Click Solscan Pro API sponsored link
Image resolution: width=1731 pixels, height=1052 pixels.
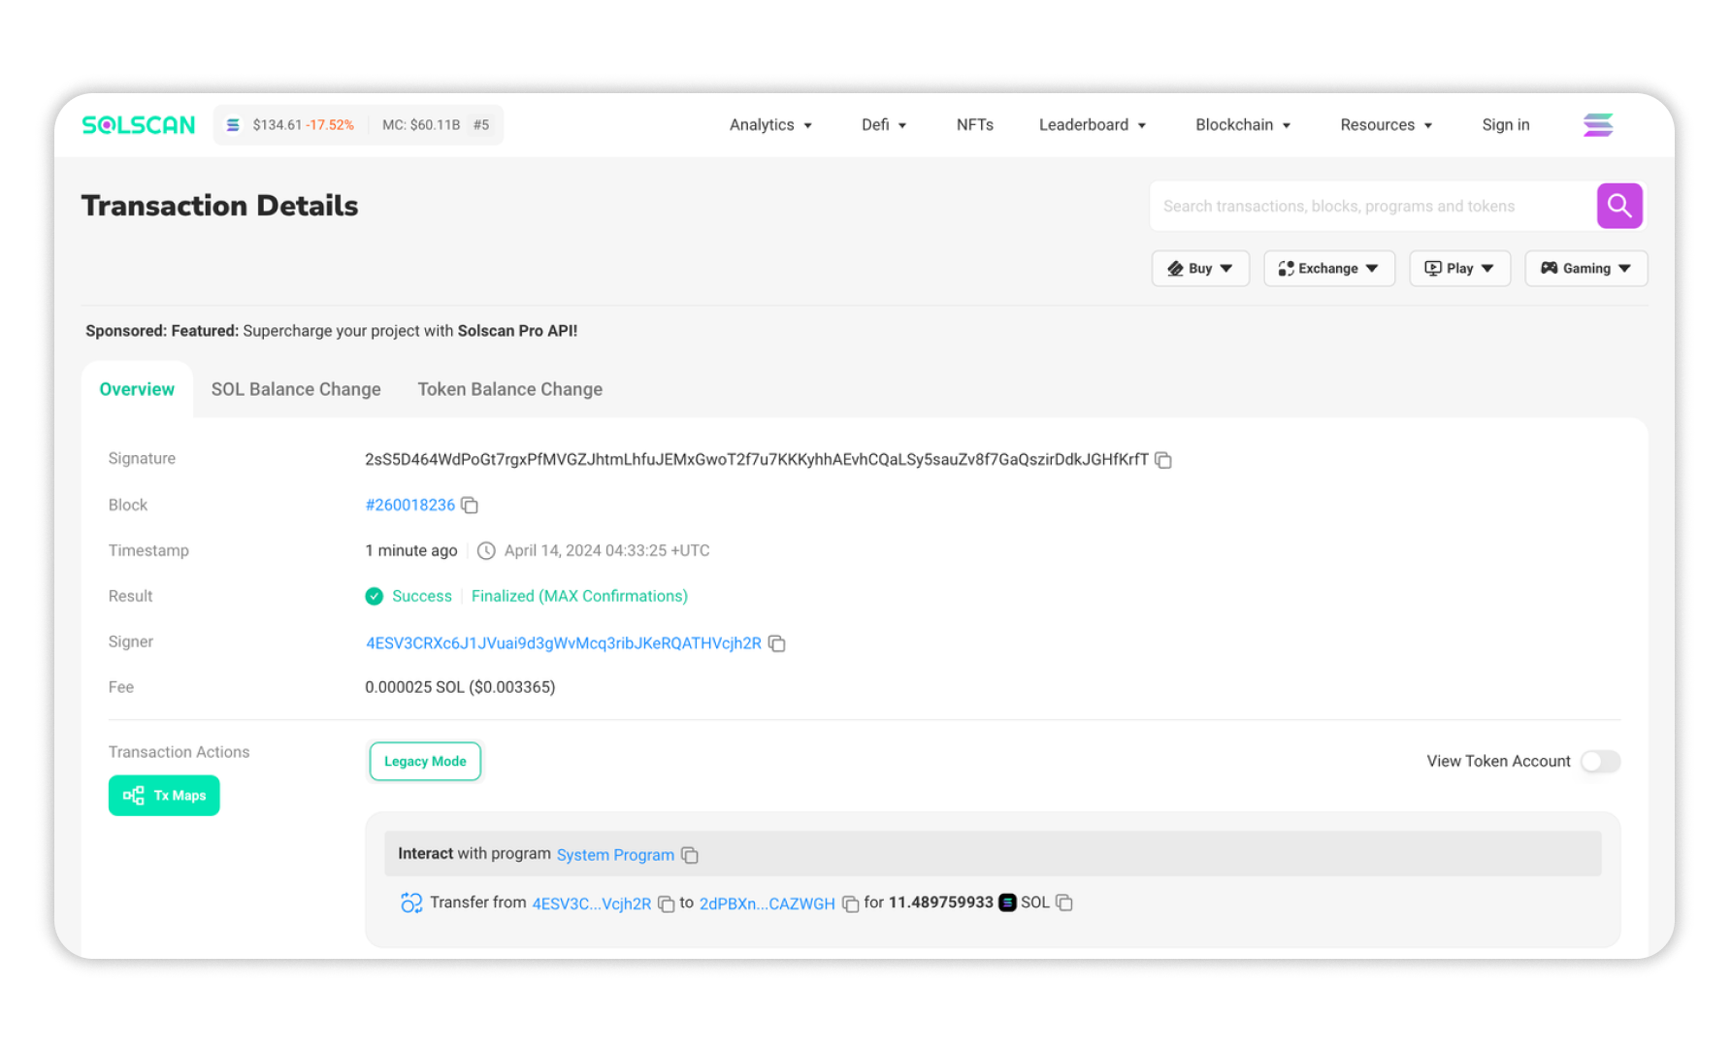pos(517,331)
